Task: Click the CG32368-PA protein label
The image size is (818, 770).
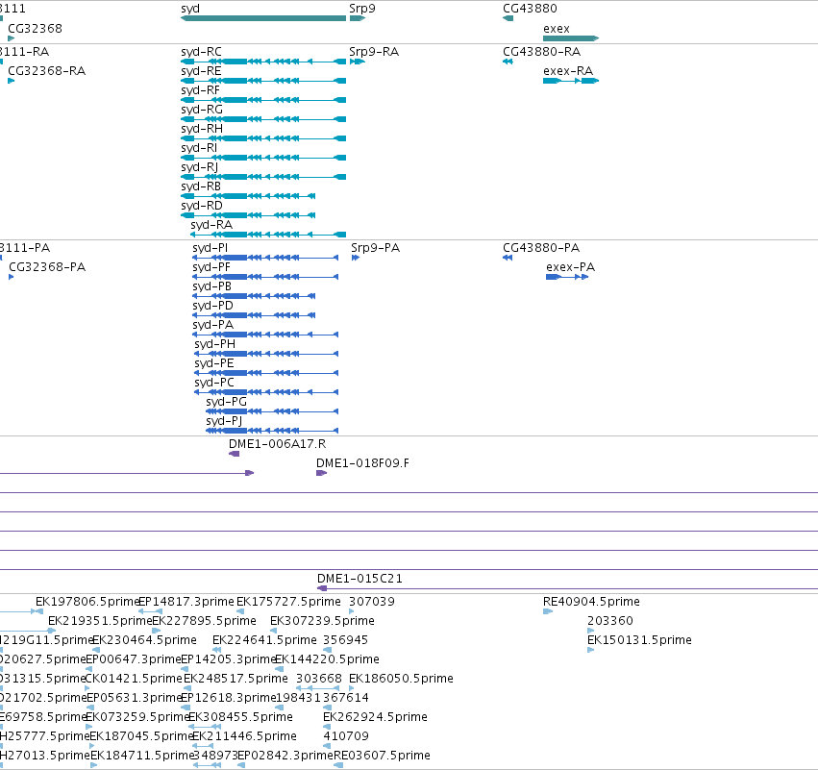Action: coord(47,267)
